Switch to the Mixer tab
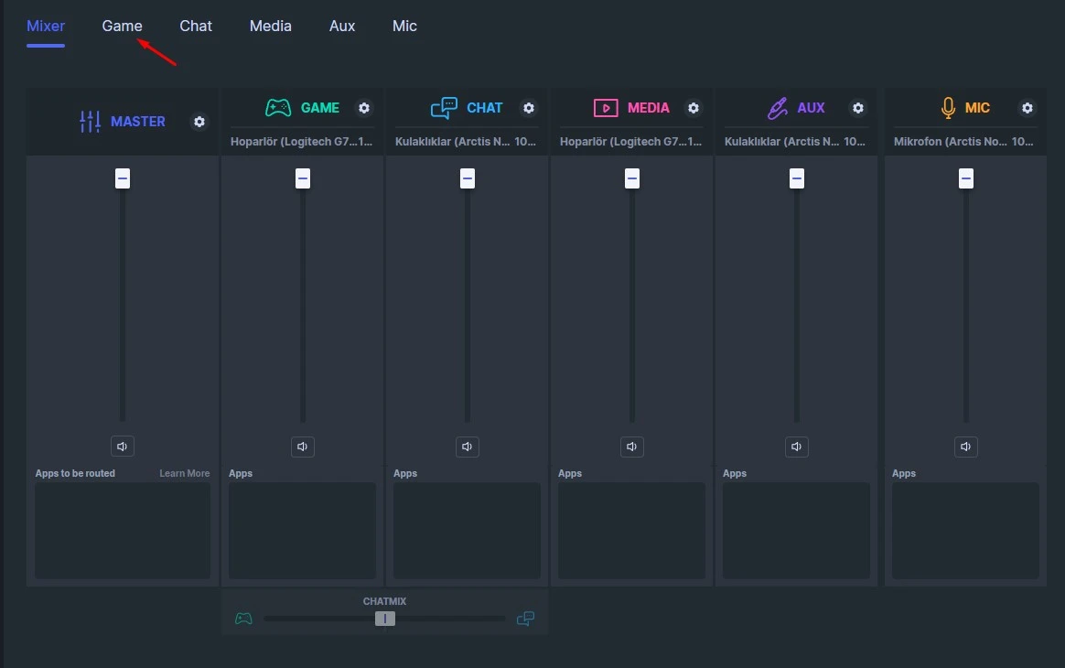1065x668 pixels. point(46,26)
